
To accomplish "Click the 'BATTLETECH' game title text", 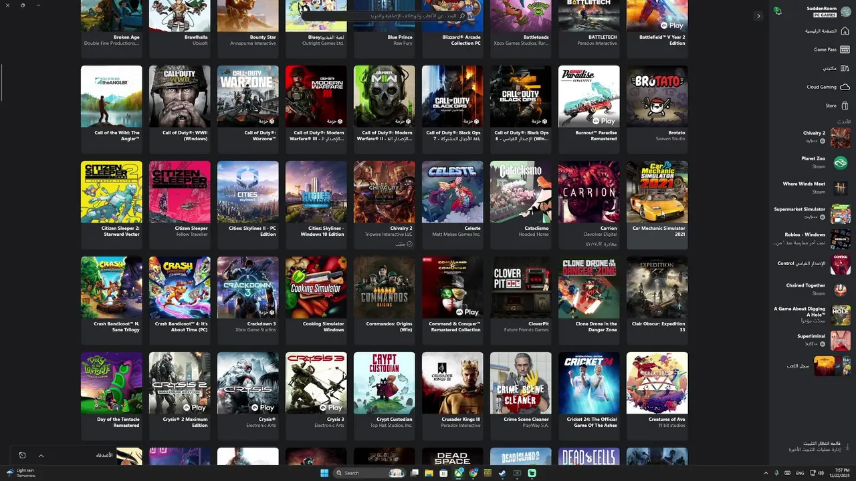I will click(603, 37).
